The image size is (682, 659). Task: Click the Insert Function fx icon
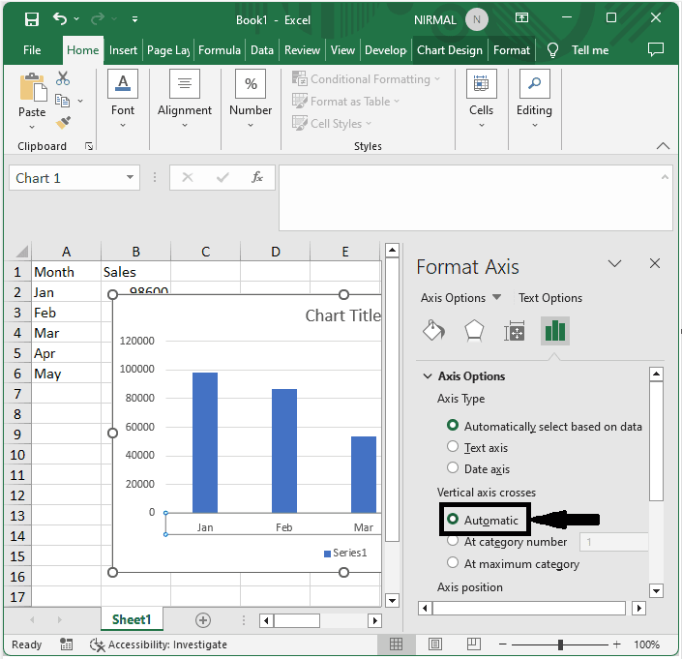point(257,177)
